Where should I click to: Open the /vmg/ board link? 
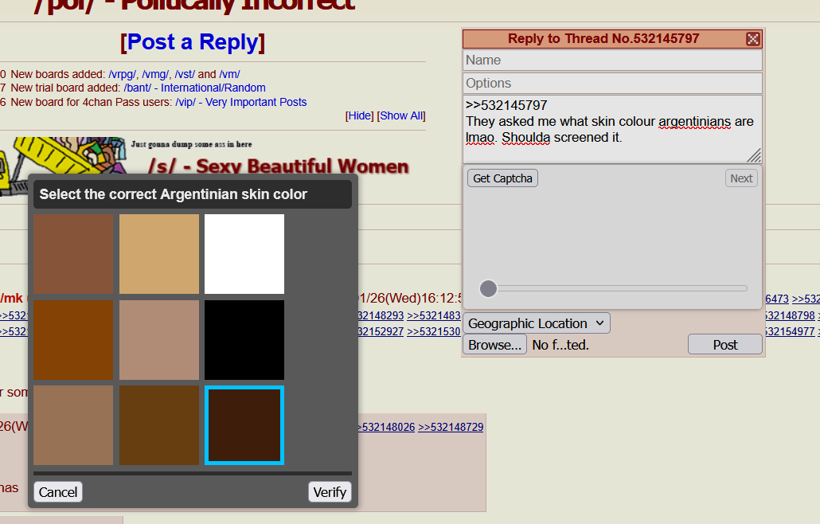tap(155, 74)
